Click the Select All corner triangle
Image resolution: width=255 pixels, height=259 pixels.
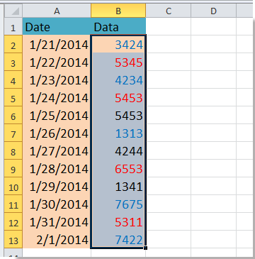[x=13, y=11]
